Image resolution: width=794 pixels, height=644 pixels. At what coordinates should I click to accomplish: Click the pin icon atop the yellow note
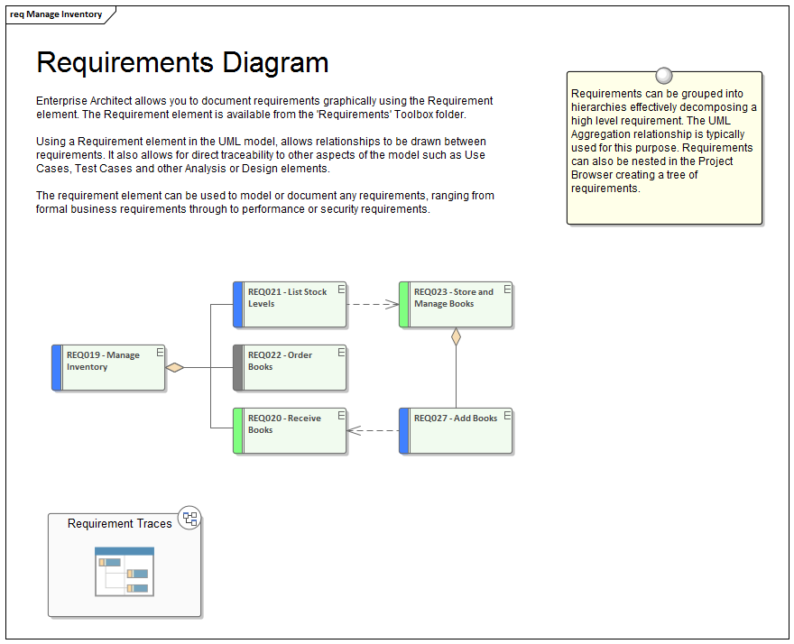pyautogui.click(x=665, y=75)
